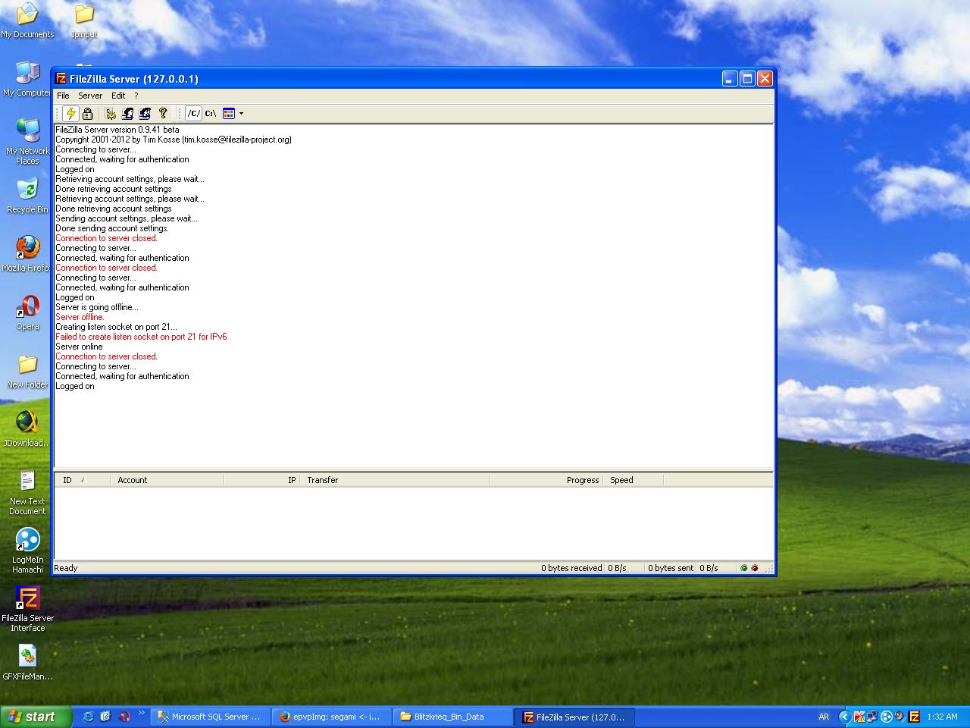This screenshot has height=728, width=970.
Task: Click the 1:32 AM taskbar clock
Action: (942, 717)
